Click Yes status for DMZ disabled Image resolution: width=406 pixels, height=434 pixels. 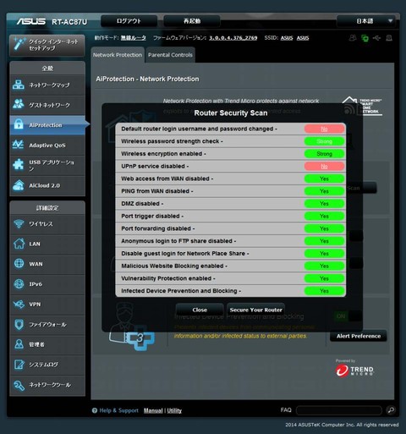pos(324,204)
